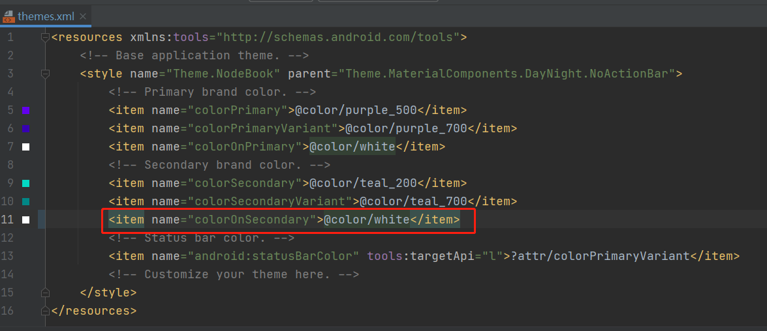Click the "colorOnPrimary" name on line 7
The height and width of the screenshot is (331, 767).
245,147
